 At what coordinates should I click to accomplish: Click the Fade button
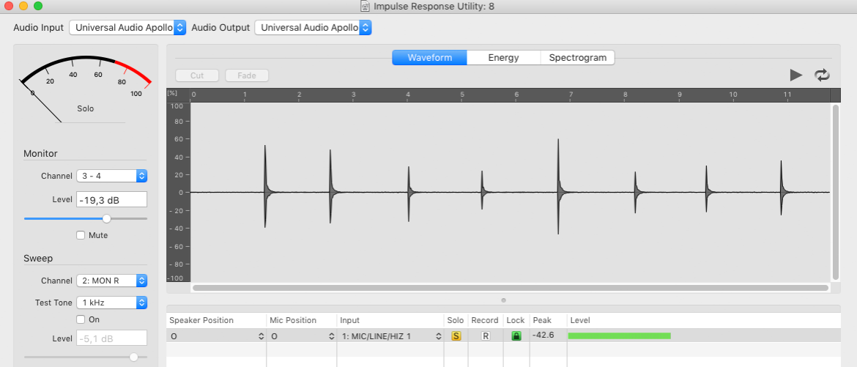(x=247, y=75)
